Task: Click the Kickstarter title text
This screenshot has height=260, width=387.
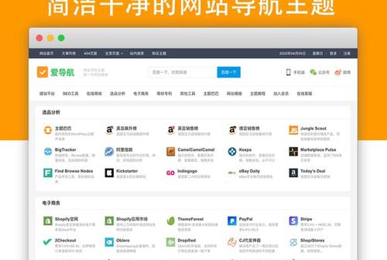Action: pyautogui.click(x=127, y=171)
